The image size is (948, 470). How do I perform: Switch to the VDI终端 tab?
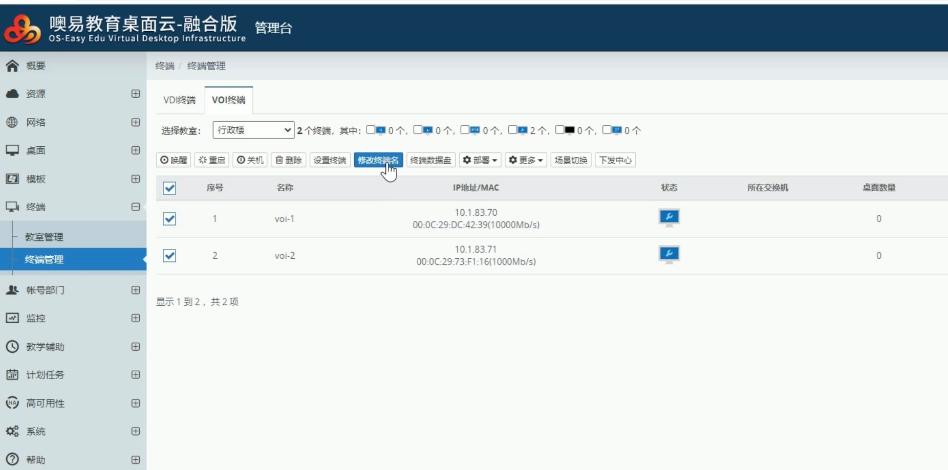coord(179,100)
